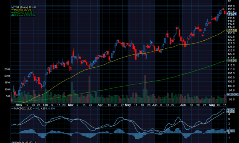Click the Jul month label on date axis
239x143 pixels.
pos(183,105)
